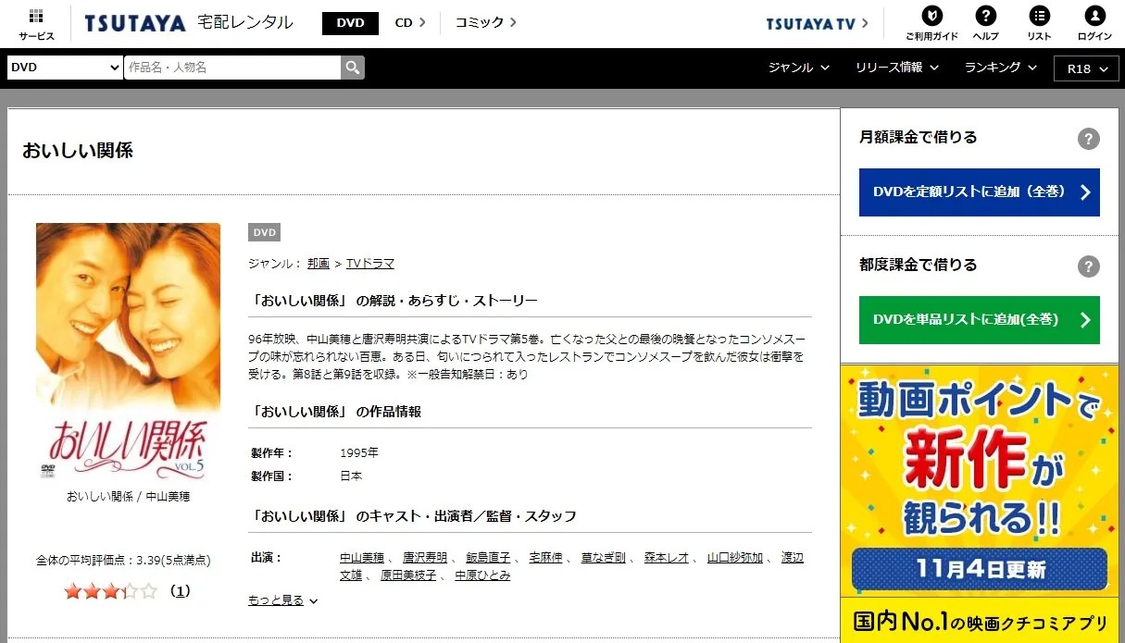
Task: Click DVDを定額リストに追加(全巻) button
Action: coord(980,192)
